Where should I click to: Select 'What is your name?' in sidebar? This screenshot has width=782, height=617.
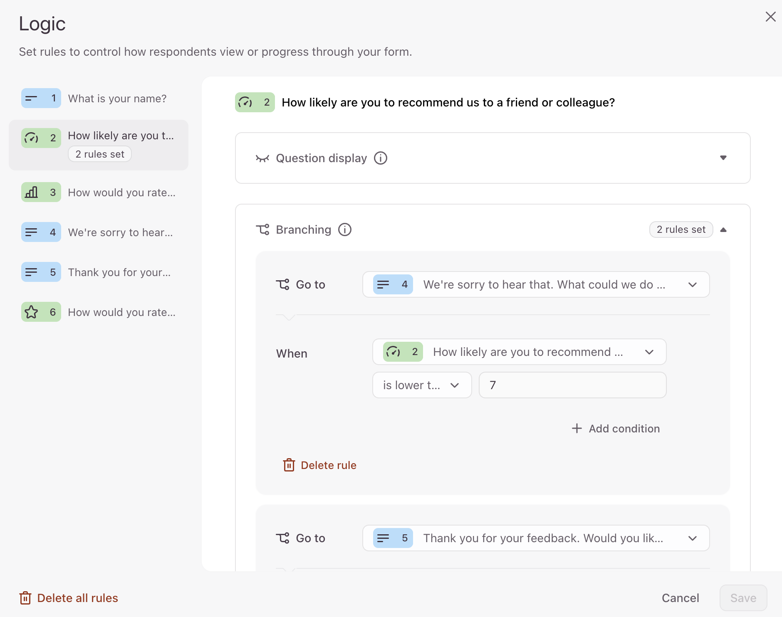coord(99,98)
